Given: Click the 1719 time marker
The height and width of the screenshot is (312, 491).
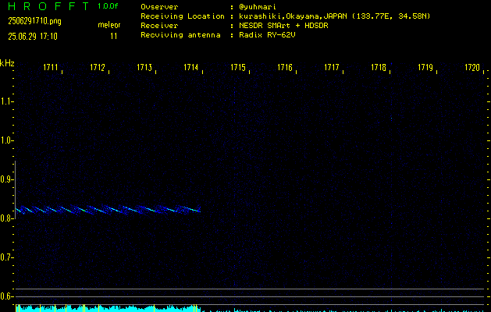Looking at the screenshot, I should [x=425, y=67].
